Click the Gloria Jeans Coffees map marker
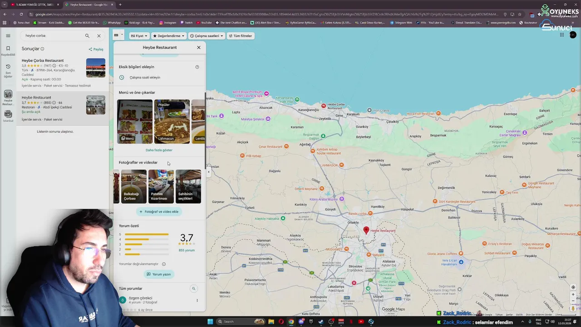Image resolution: width=581 pixels, height=327 pixels. [x=461, y=253]
